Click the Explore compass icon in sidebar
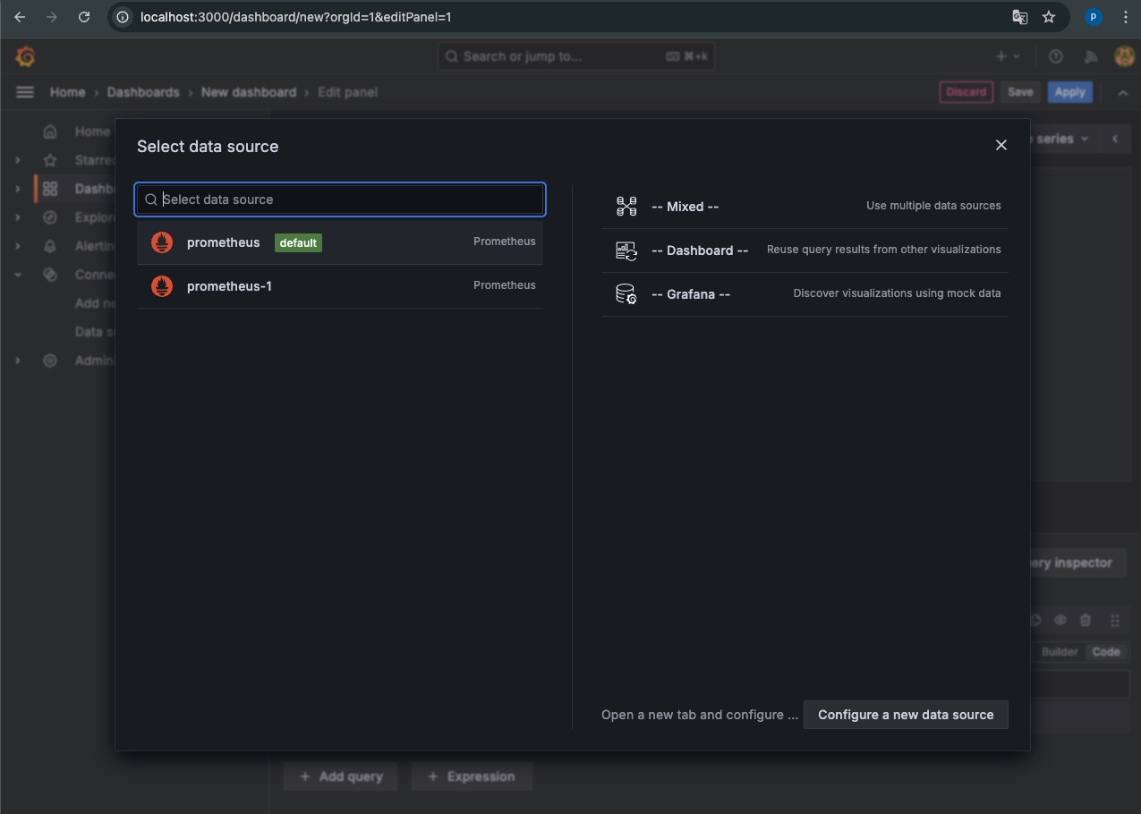This screenshot has height=814, width=1141. [x=50, y=217]
